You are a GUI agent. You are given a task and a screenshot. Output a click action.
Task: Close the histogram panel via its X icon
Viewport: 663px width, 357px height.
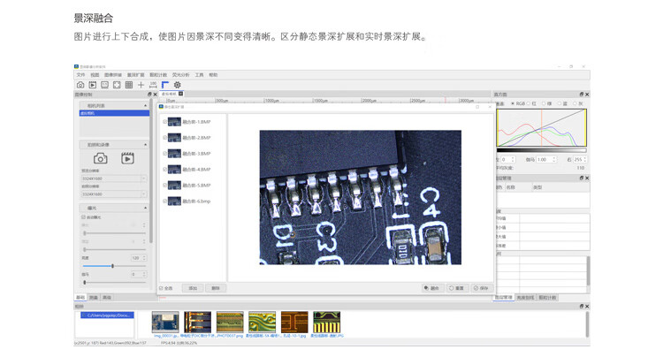(x=587, y=95)
